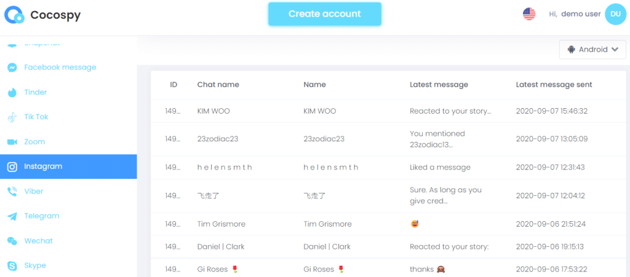This screenshot has width=630, height=277.
Task: Click timestamp 2020-09-07 13:05:09
Action: pyautogui.click(x=552, y=139)
